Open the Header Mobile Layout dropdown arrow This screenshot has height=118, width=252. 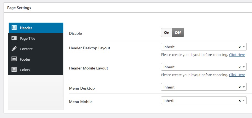coord(244,67)
